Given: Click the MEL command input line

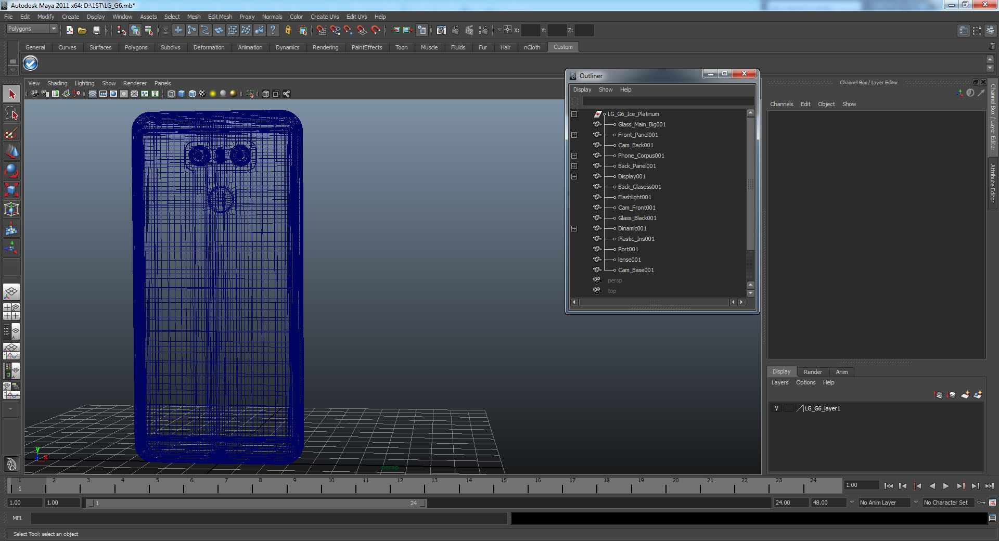Looking at the screenshot, I should [x=269, y=518].
